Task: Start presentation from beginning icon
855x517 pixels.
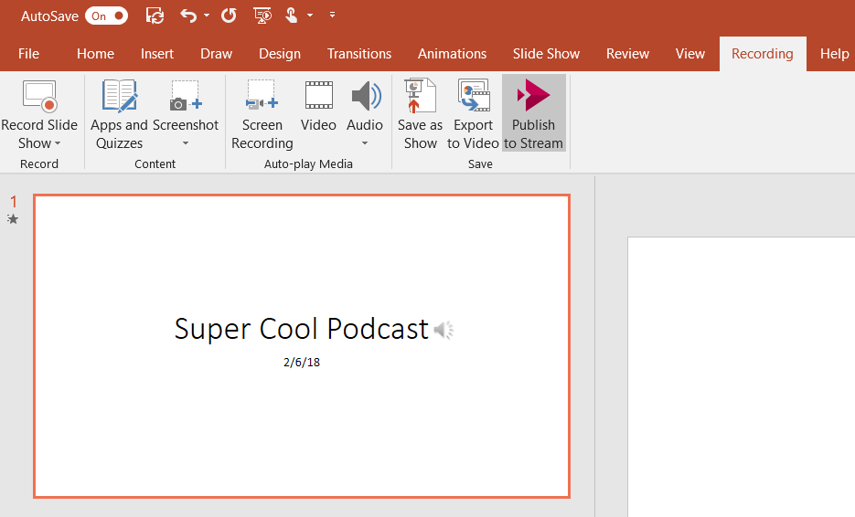Action: (x=262, y=16)
